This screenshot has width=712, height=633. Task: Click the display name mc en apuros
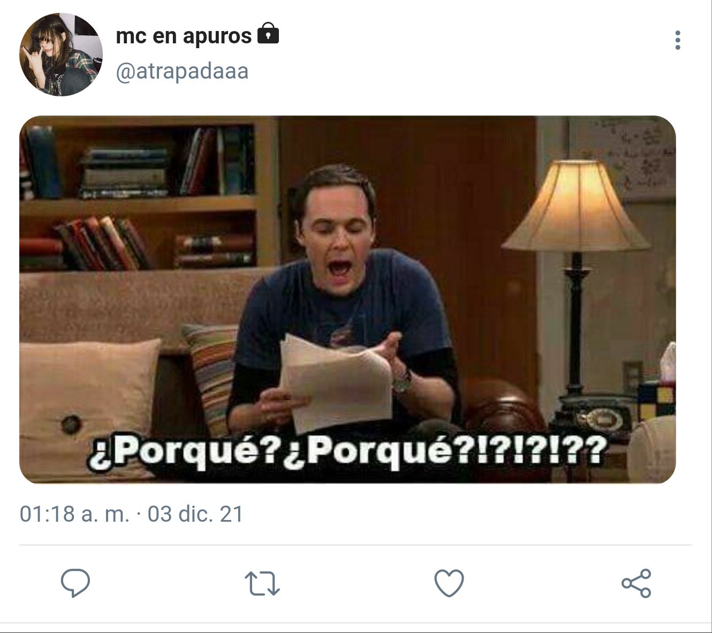click(x=184, y=35)
